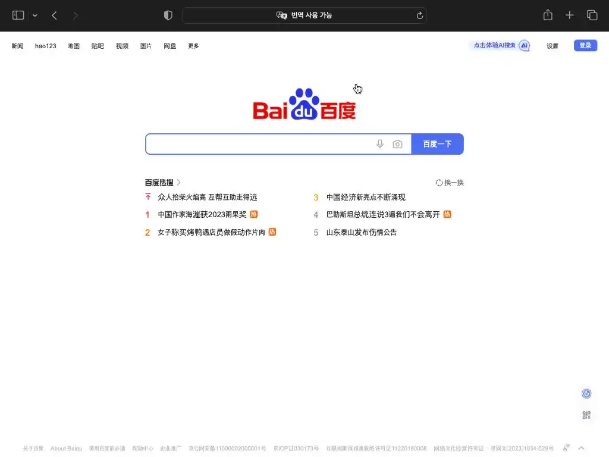The width and height of the screenshot is (609, 457).
Task: Collapse footer with the up chevron
Action: (x=582, y=448)
